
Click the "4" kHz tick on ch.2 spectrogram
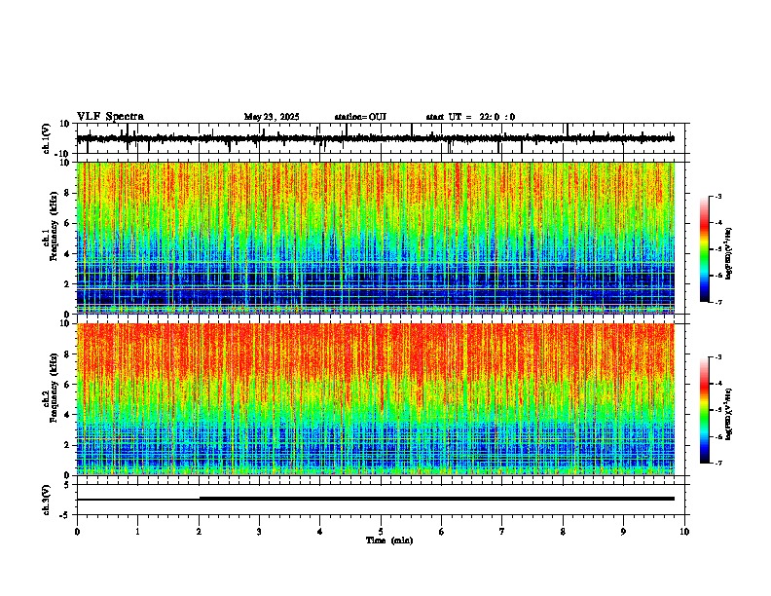click(x=67, y=415)
